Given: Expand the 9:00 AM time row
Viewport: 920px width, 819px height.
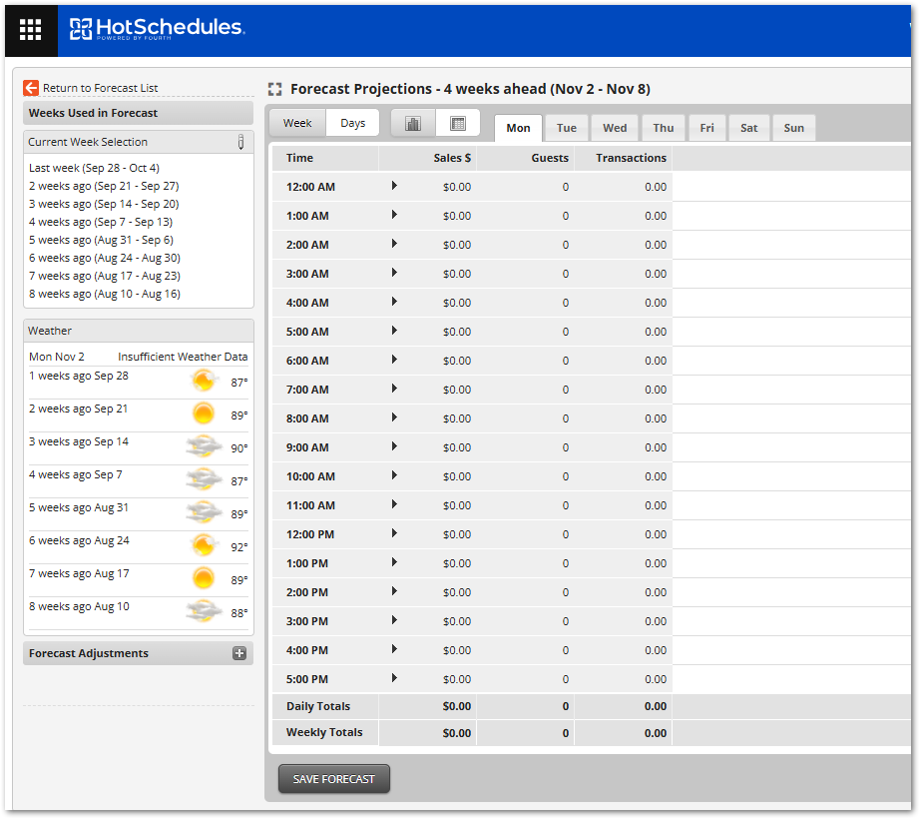Looking at the screenshot, I should 394,446.
